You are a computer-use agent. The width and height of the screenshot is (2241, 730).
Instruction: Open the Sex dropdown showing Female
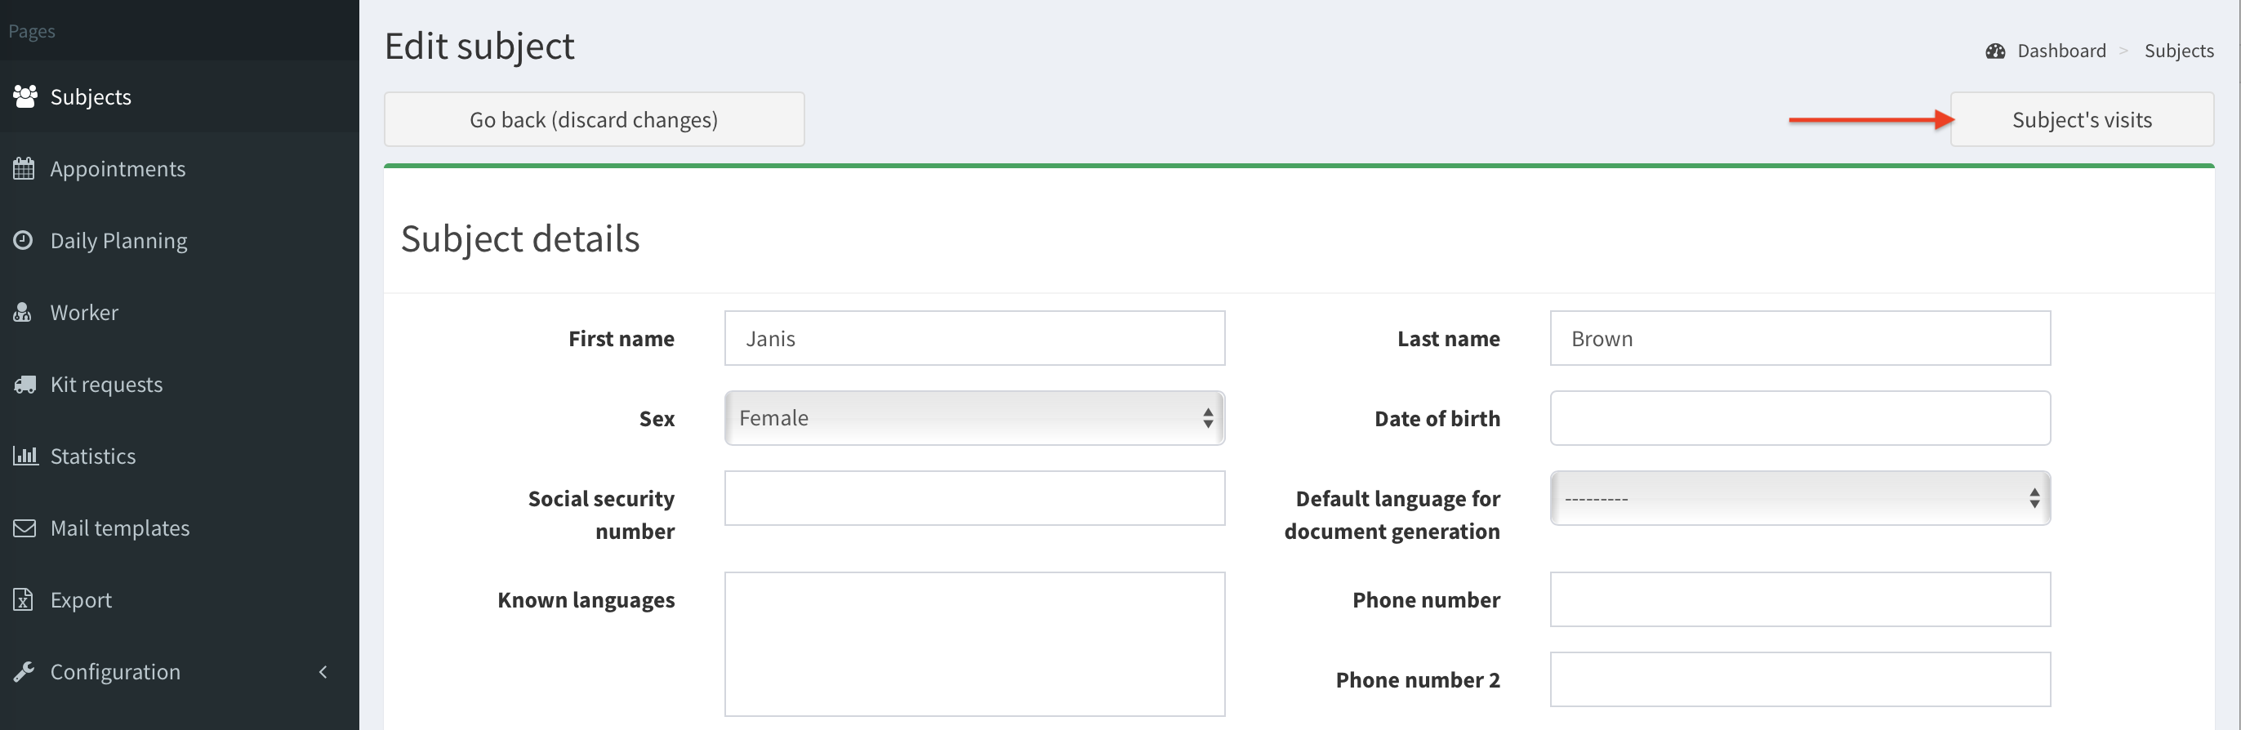tap(973, 419)
